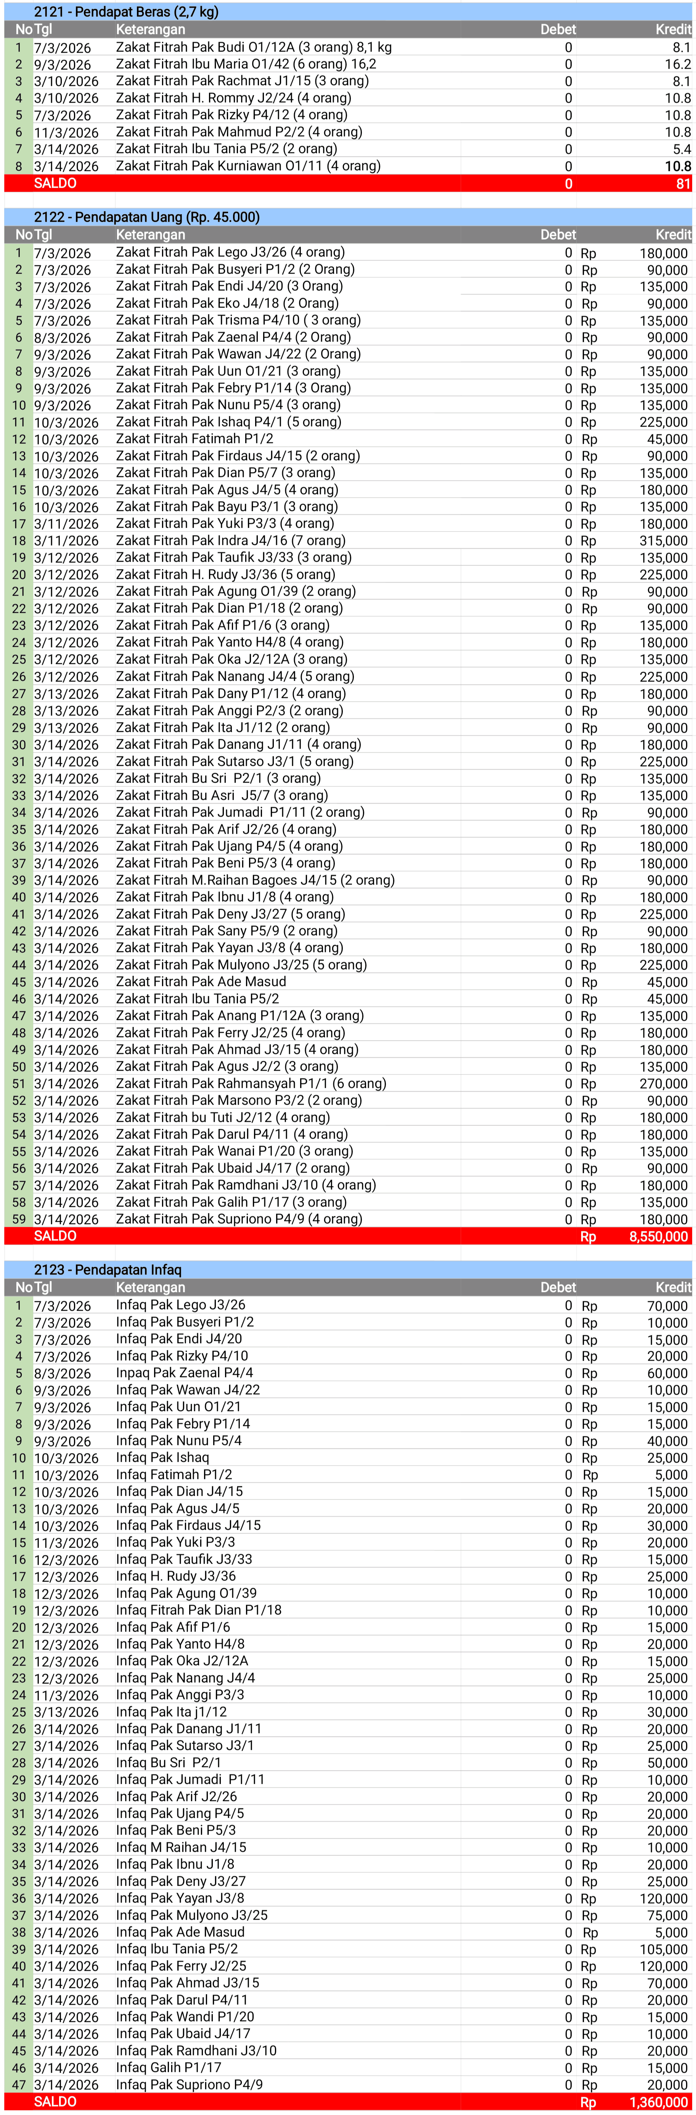This screenshot has width=696, height=2115.
Task: Click "Zakat Fitrah Pak Kurniawan O1/11" entry
Action: click(x=248, y=166)
